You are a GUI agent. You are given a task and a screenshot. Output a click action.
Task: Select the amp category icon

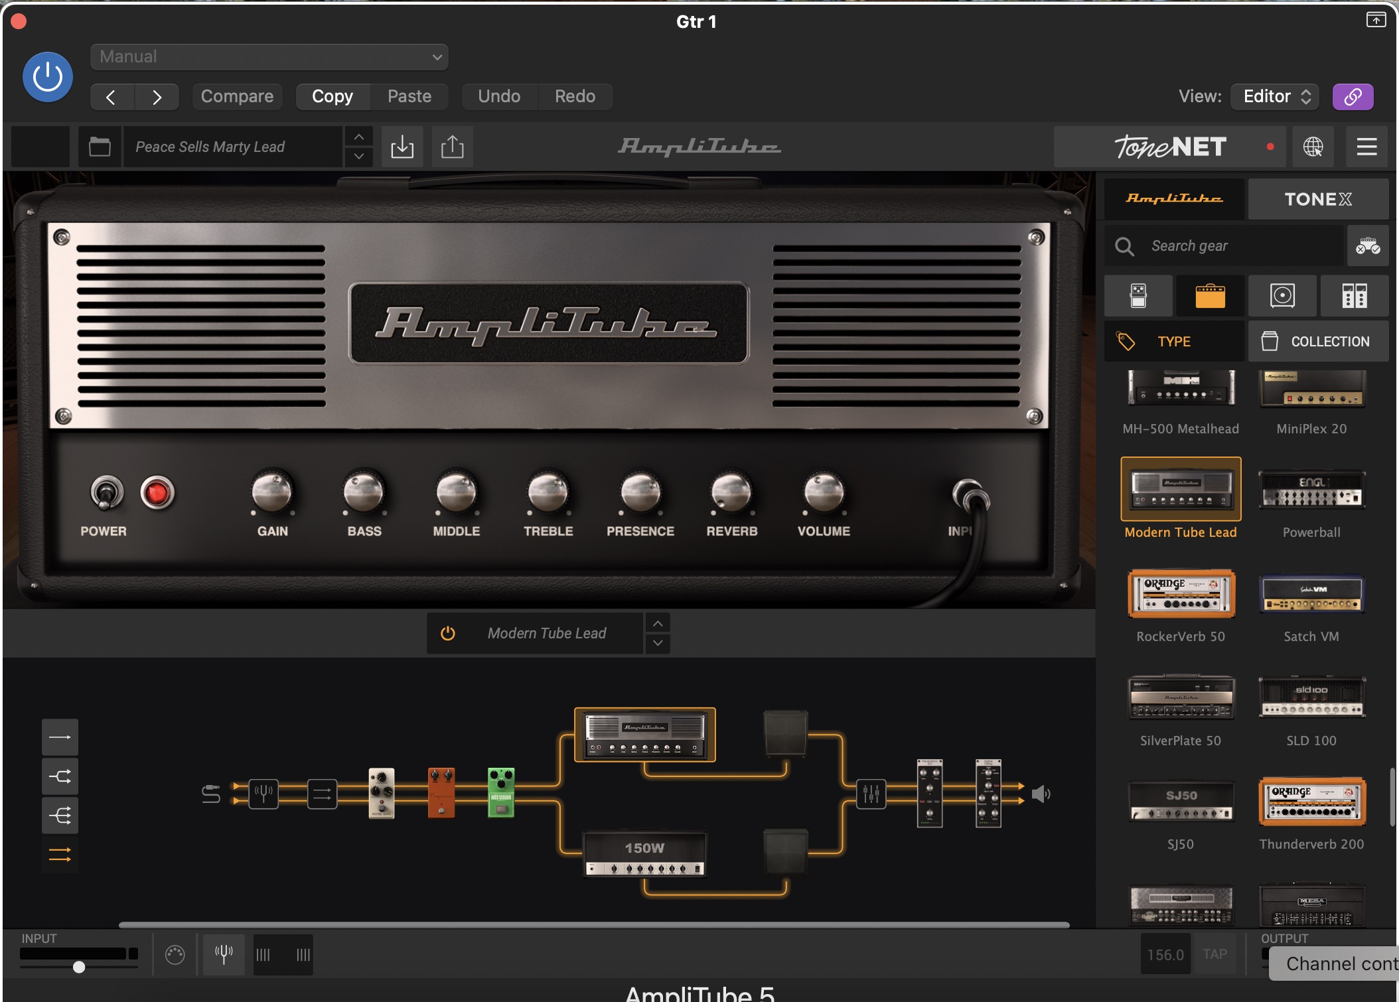[x=1210, y=296]
